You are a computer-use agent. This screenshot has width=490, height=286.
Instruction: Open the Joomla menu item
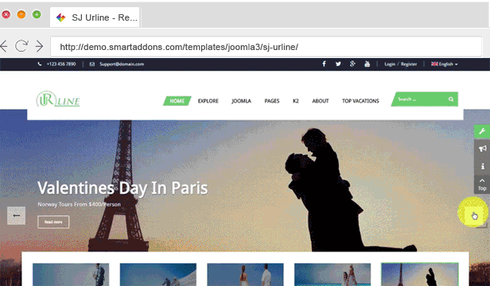click(241, 101)
